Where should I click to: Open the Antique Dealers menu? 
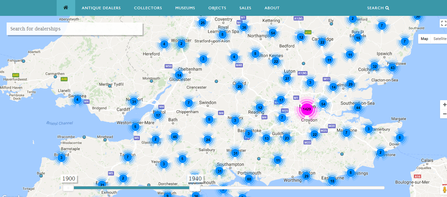tap(101, 8)
